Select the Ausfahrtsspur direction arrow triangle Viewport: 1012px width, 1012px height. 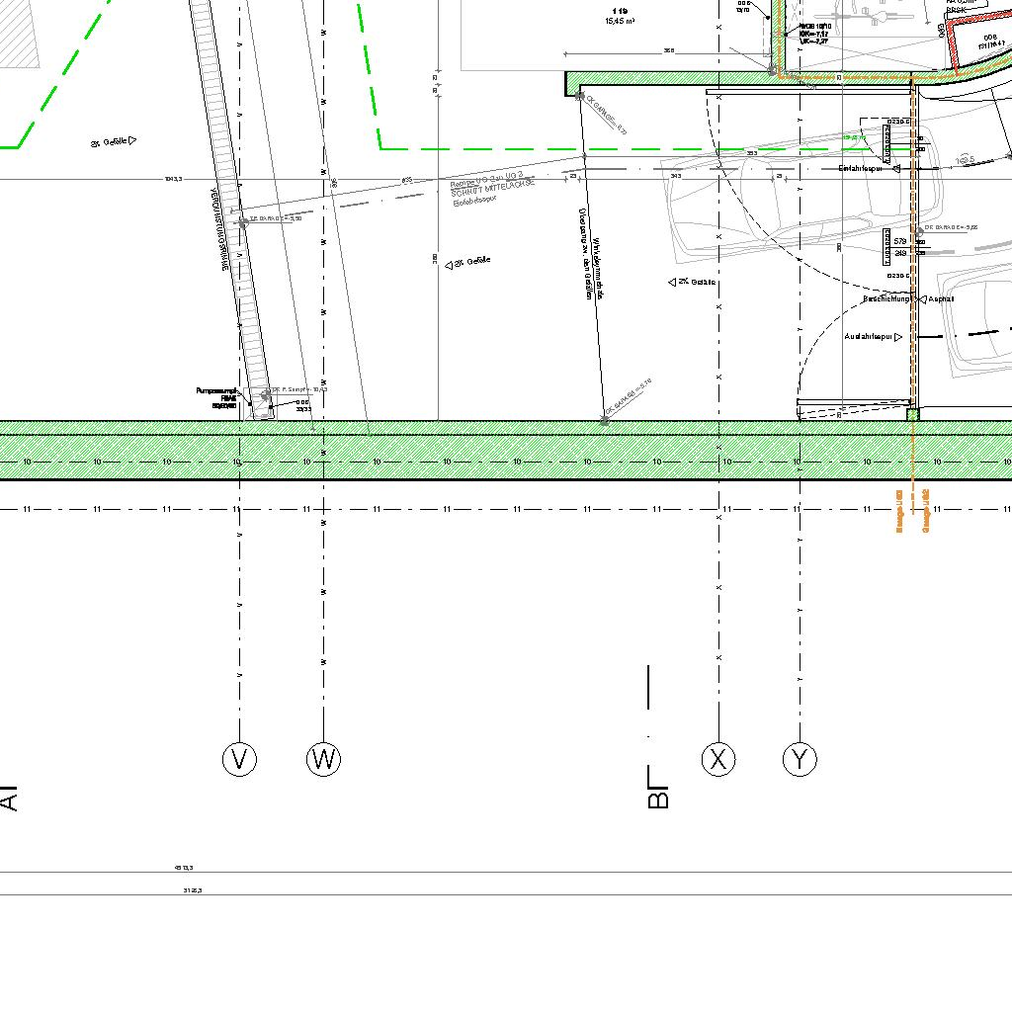coord(897,337)
